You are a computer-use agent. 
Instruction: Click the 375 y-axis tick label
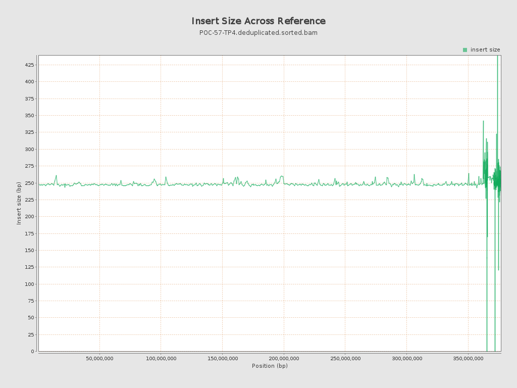pyautogui.click(x=29, y=99)
